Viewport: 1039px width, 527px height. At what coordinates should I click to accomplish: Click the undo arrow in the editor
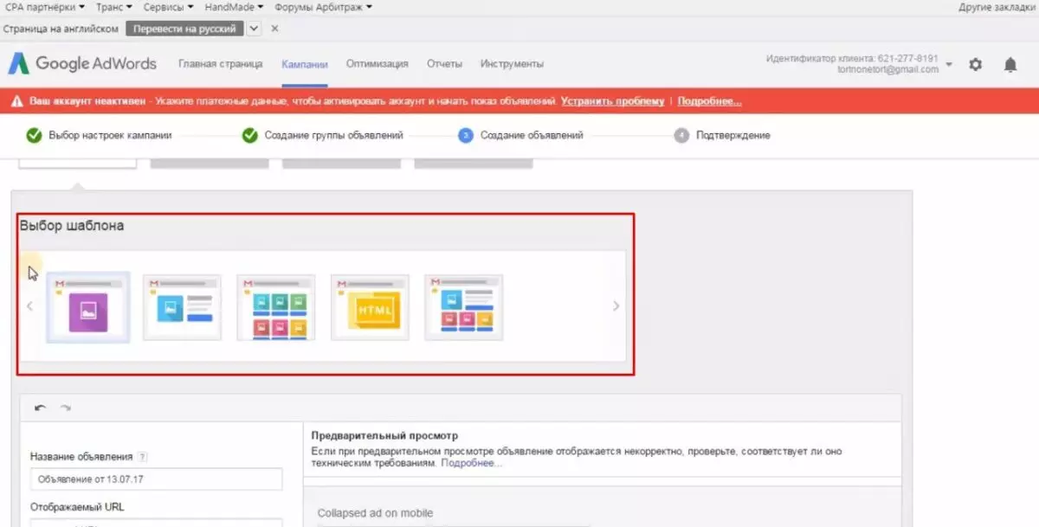(x=40, y=408)
